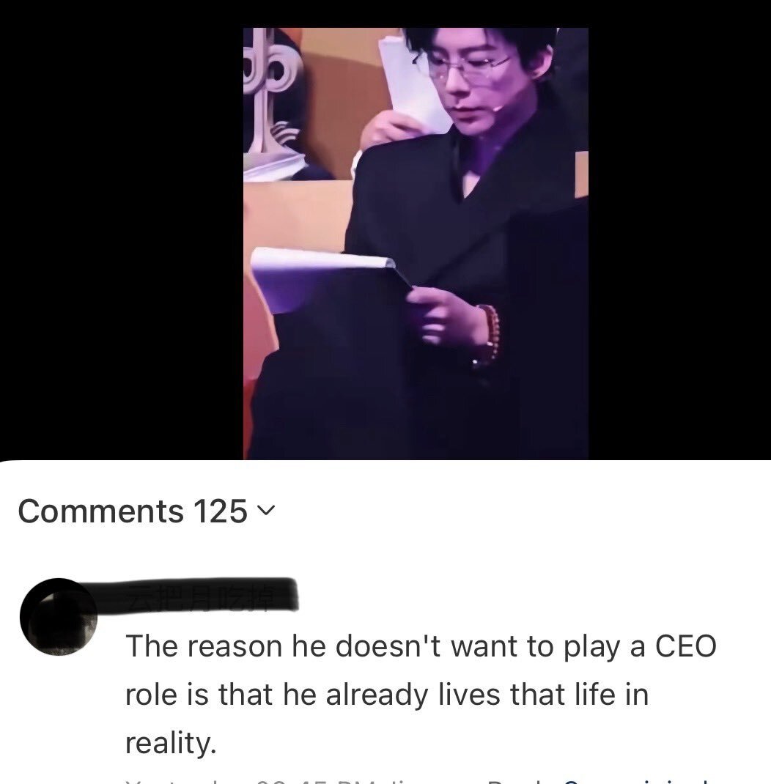Open the Comments 125 header
This screenshot has width=771, height=784.
tap(147, 511)
